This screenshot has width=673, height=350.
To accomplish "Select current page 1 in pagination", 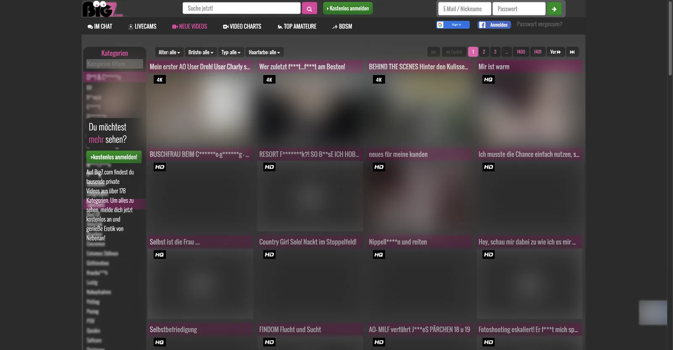I will [473, 52].
